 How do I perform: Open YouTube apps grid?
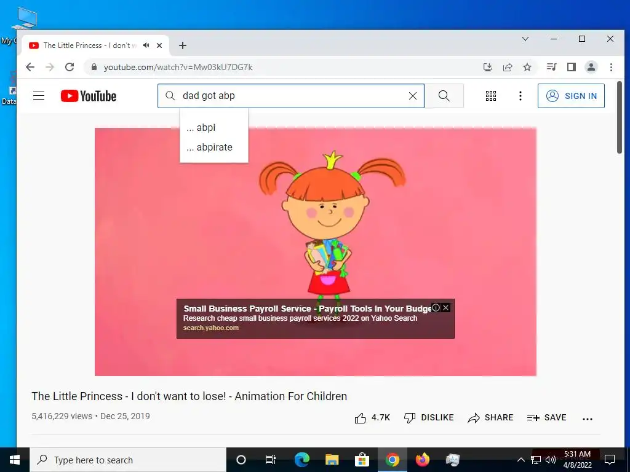[x=490, y=96]
